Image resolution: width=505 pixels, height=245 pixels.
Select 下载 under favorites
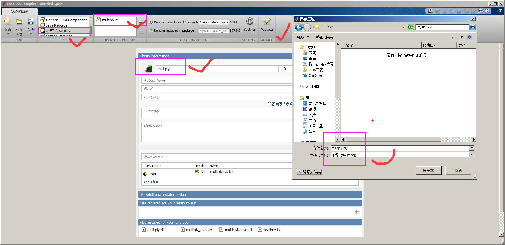(x=309, y=53)
